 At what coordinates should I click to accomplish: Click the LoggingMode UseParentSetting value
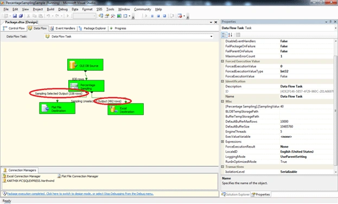coord(307,157)
